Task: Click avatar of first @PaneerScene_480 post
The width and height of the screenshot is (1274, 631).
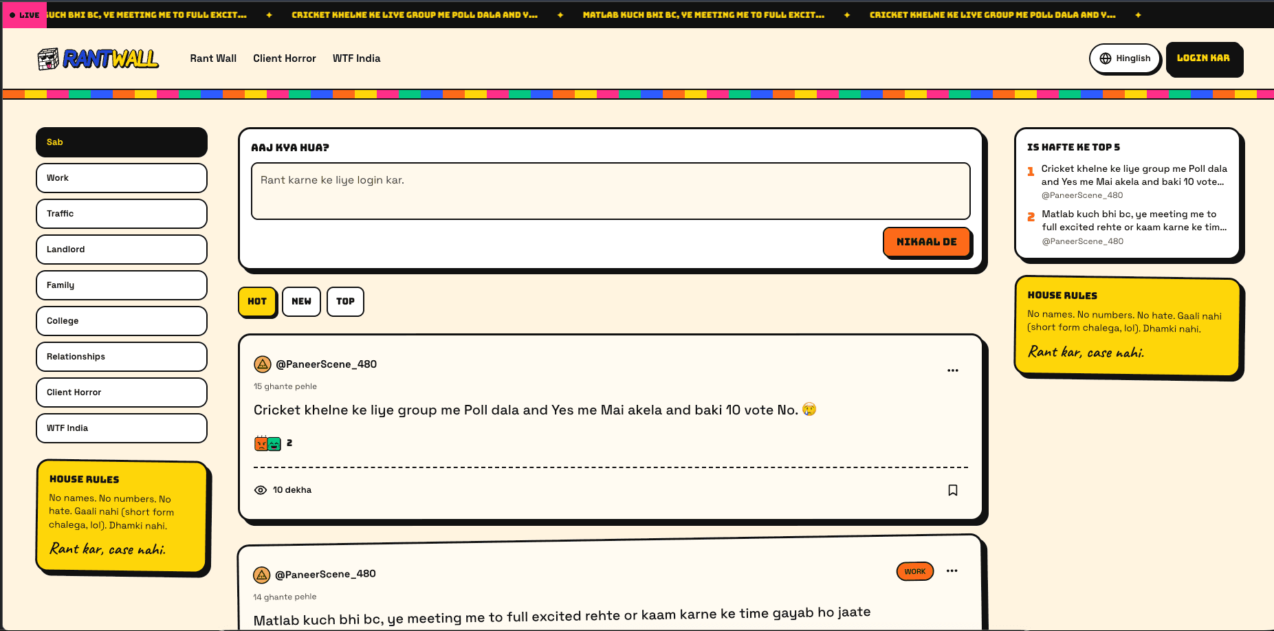Action: 262,364
